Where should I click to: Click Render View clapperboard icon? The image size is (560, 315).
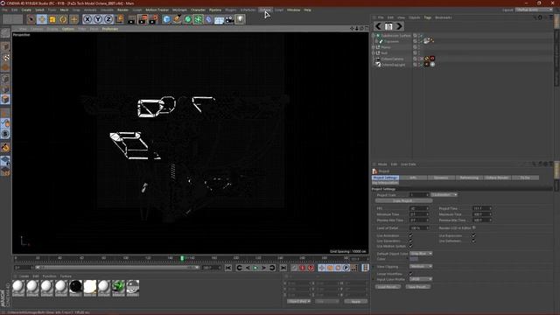point(131,19)
